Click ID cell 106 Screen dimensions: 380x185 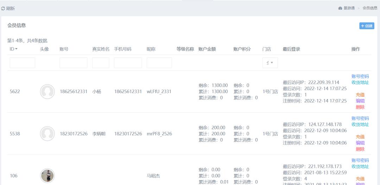pos(14,175)
